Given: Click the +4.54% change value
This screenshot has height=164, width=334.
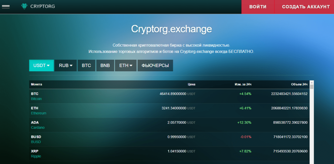Looking at the screenshot, I should [x=245, y=94].
